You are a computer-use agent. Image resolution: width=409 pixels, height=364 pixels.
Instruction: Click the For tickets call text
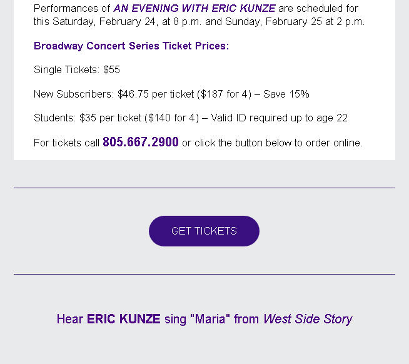coord(66,143)
